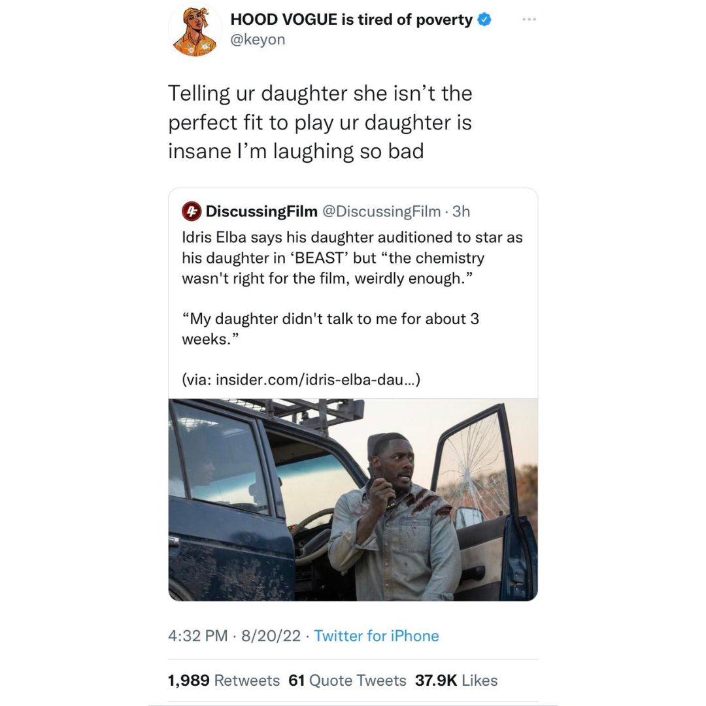
Task: Click the 8/20/22 tweet date
Action: pyautogui.click(x=271, y=636)
